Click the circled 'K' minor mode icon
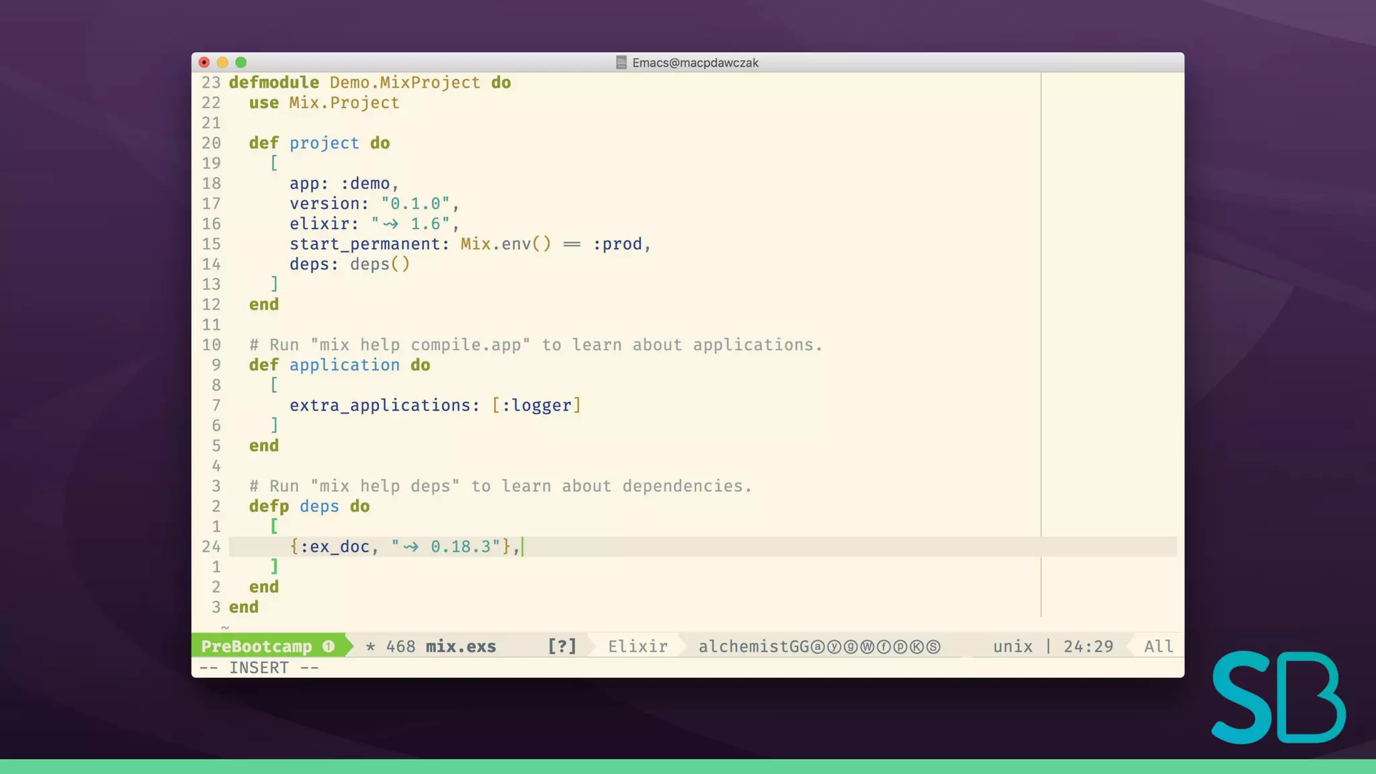This screenshot has width=1376, height=774. pyautogui.click(x=916, y=646)
